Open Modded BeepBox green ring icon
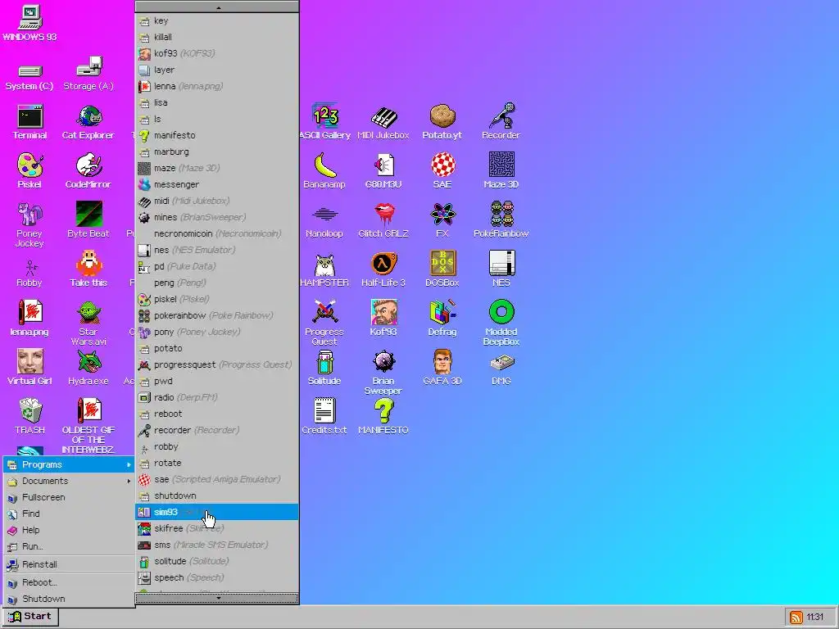This screenshot has width=839, height=629. click(x=501, y=323)
